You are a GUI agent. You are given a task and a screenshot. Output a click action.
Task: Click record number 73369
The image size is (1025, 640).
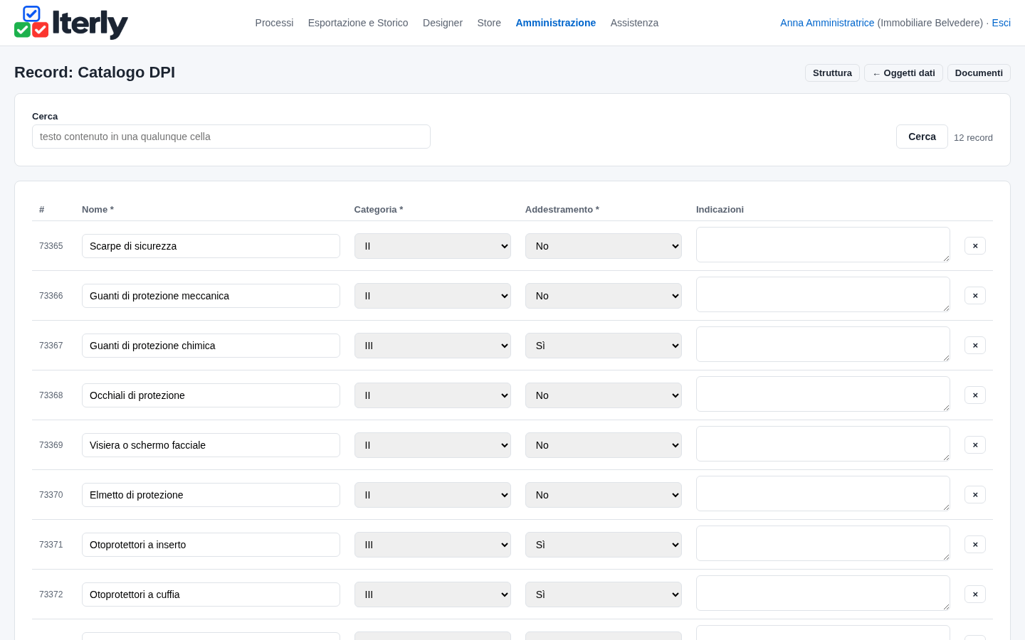click(51, 445)
